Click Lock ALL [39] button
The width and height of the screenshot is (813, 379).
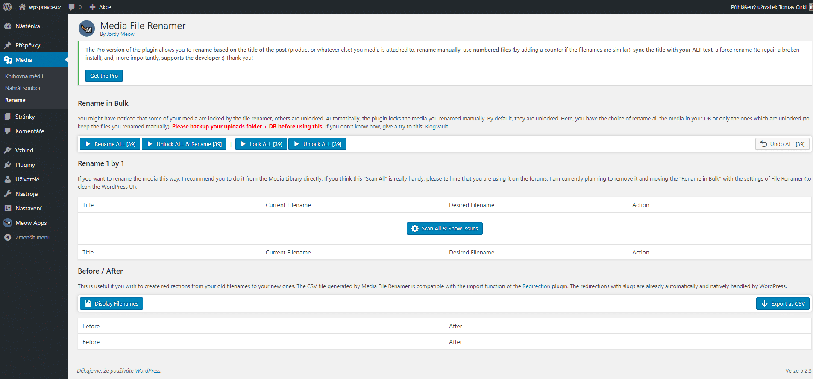pyautogui.click(x=261, y=144)
